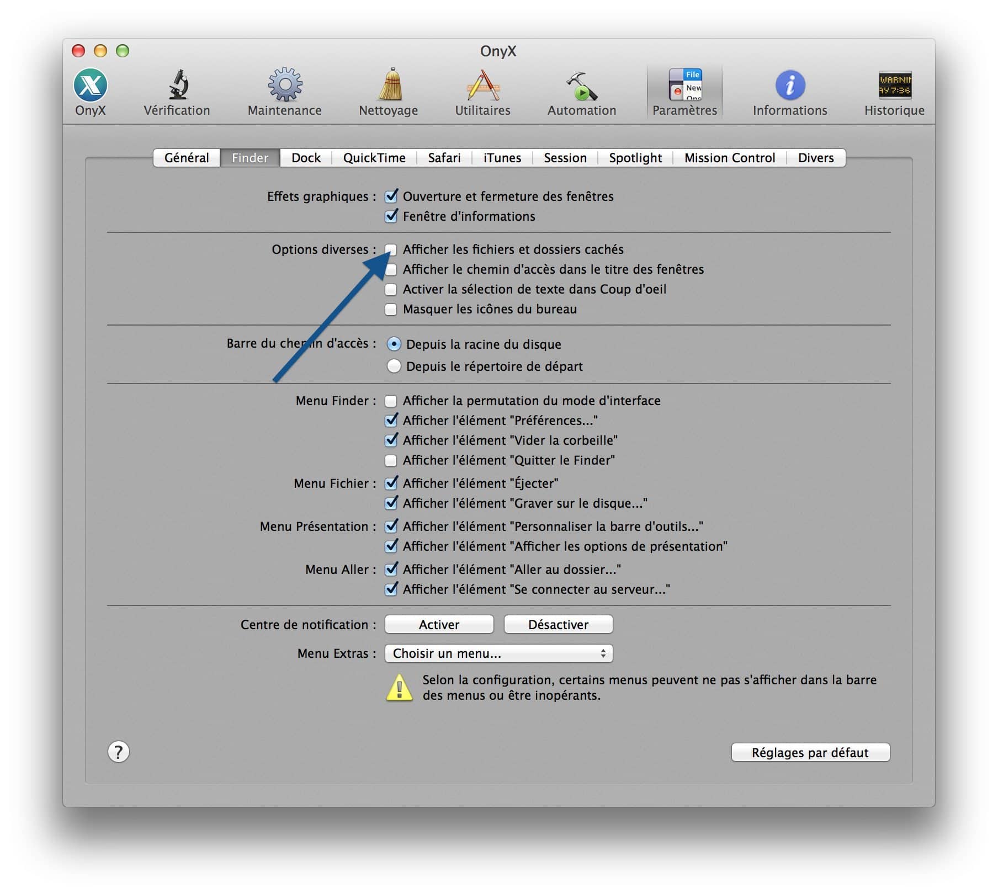Click Réglages par défaut button
This screenshot has height=894, width=998.
pyautogui.click(x=810, y=752)
